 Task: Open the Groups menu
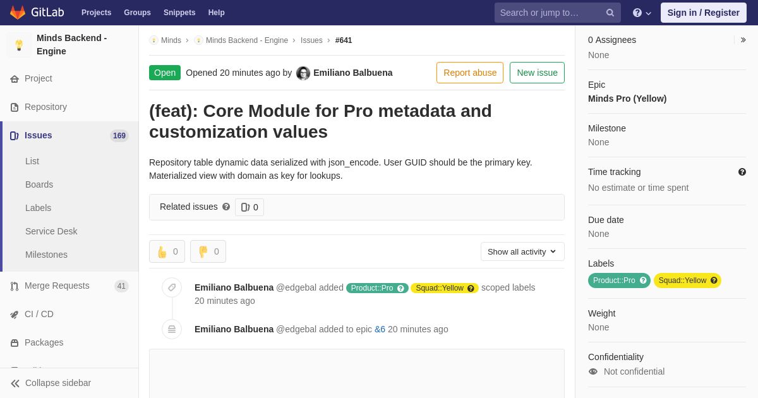[137, 13]
